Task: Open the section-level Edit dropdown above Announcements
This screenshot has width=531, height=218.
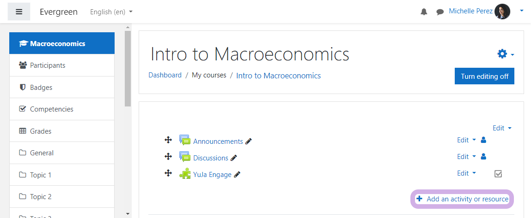Action: pos(502,128)
